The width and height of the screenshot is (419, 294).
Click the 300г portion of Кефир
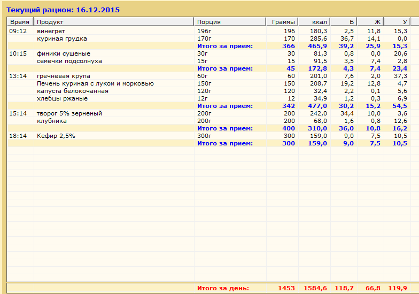point(204,136)
